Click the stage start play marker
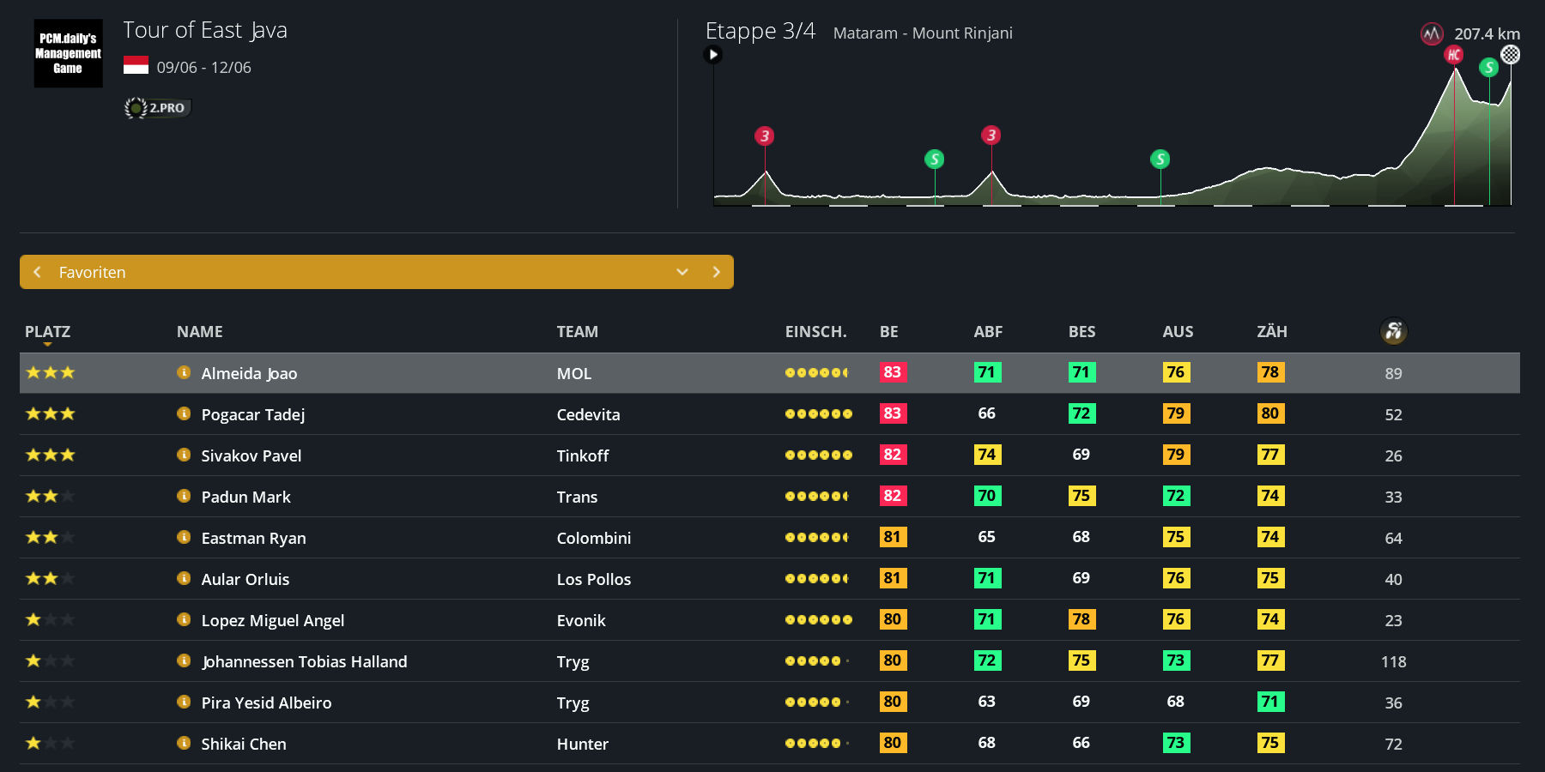 (x=712, y=55)
